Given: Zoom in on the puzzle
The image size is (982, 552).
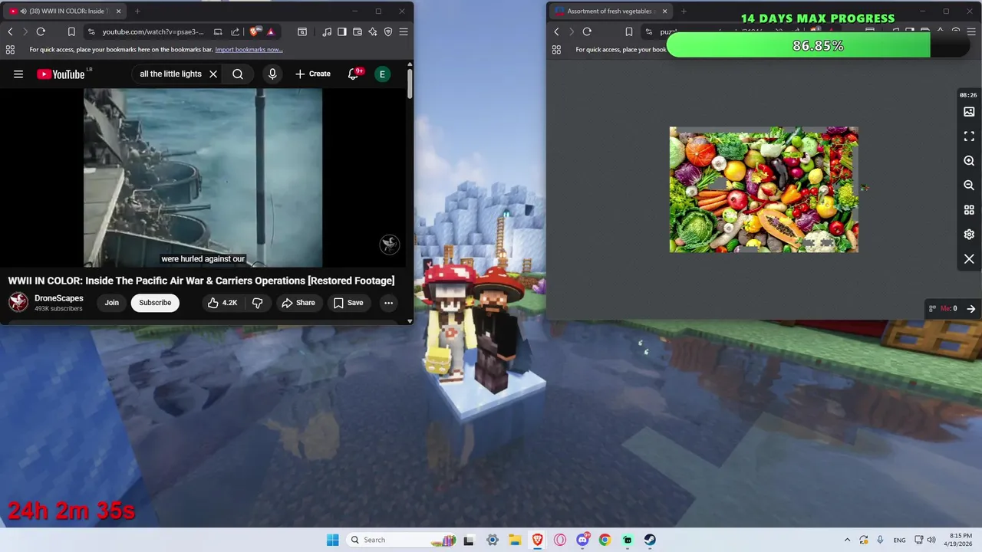Looking at the screenshot, I should [x=969, y=161].
